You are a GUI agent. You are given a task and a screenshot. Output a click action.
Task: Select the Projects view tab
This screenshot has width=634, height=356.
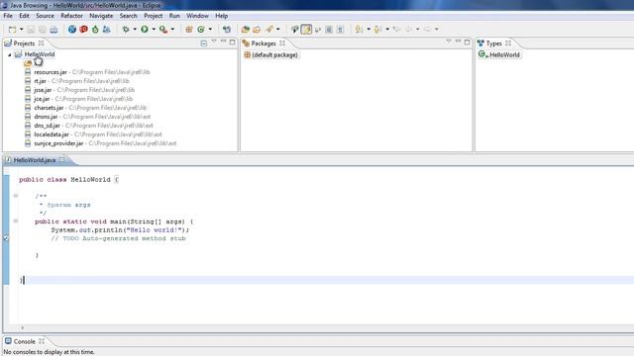coord(24,44)
